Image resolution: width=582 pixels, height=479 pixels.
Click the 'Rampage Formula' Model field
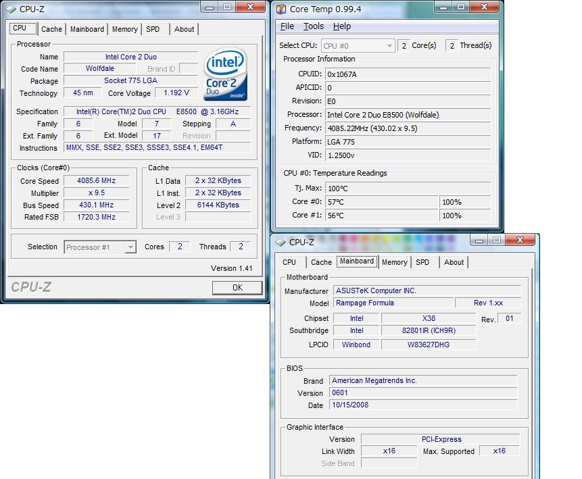393,303
